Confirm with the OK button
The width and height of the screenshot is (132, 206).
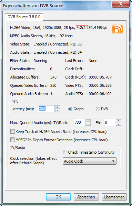(58, 197)
